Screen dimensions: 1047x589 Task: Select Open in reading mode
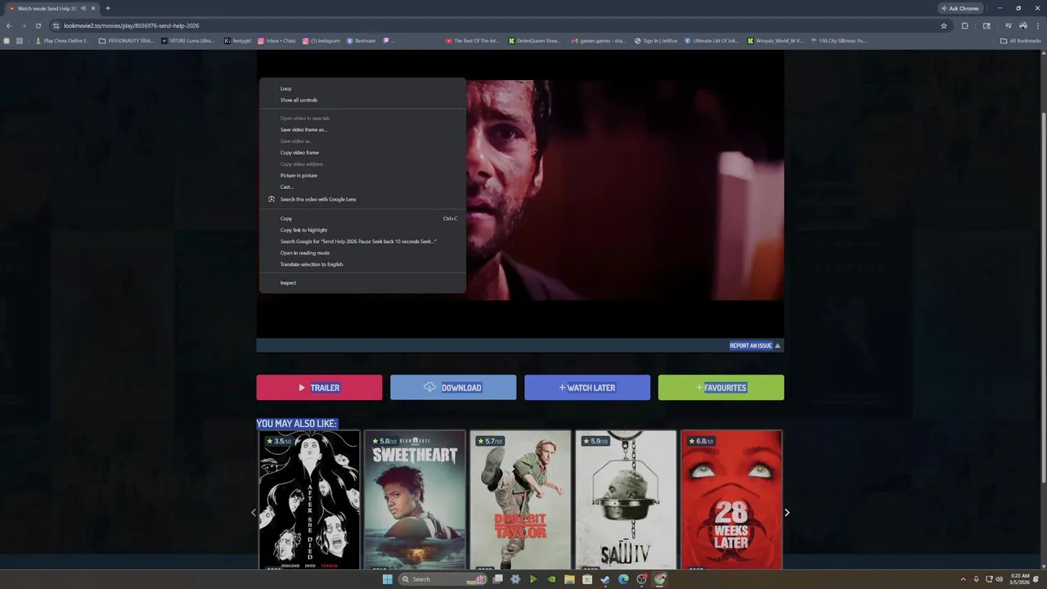[x=362, y=253]
